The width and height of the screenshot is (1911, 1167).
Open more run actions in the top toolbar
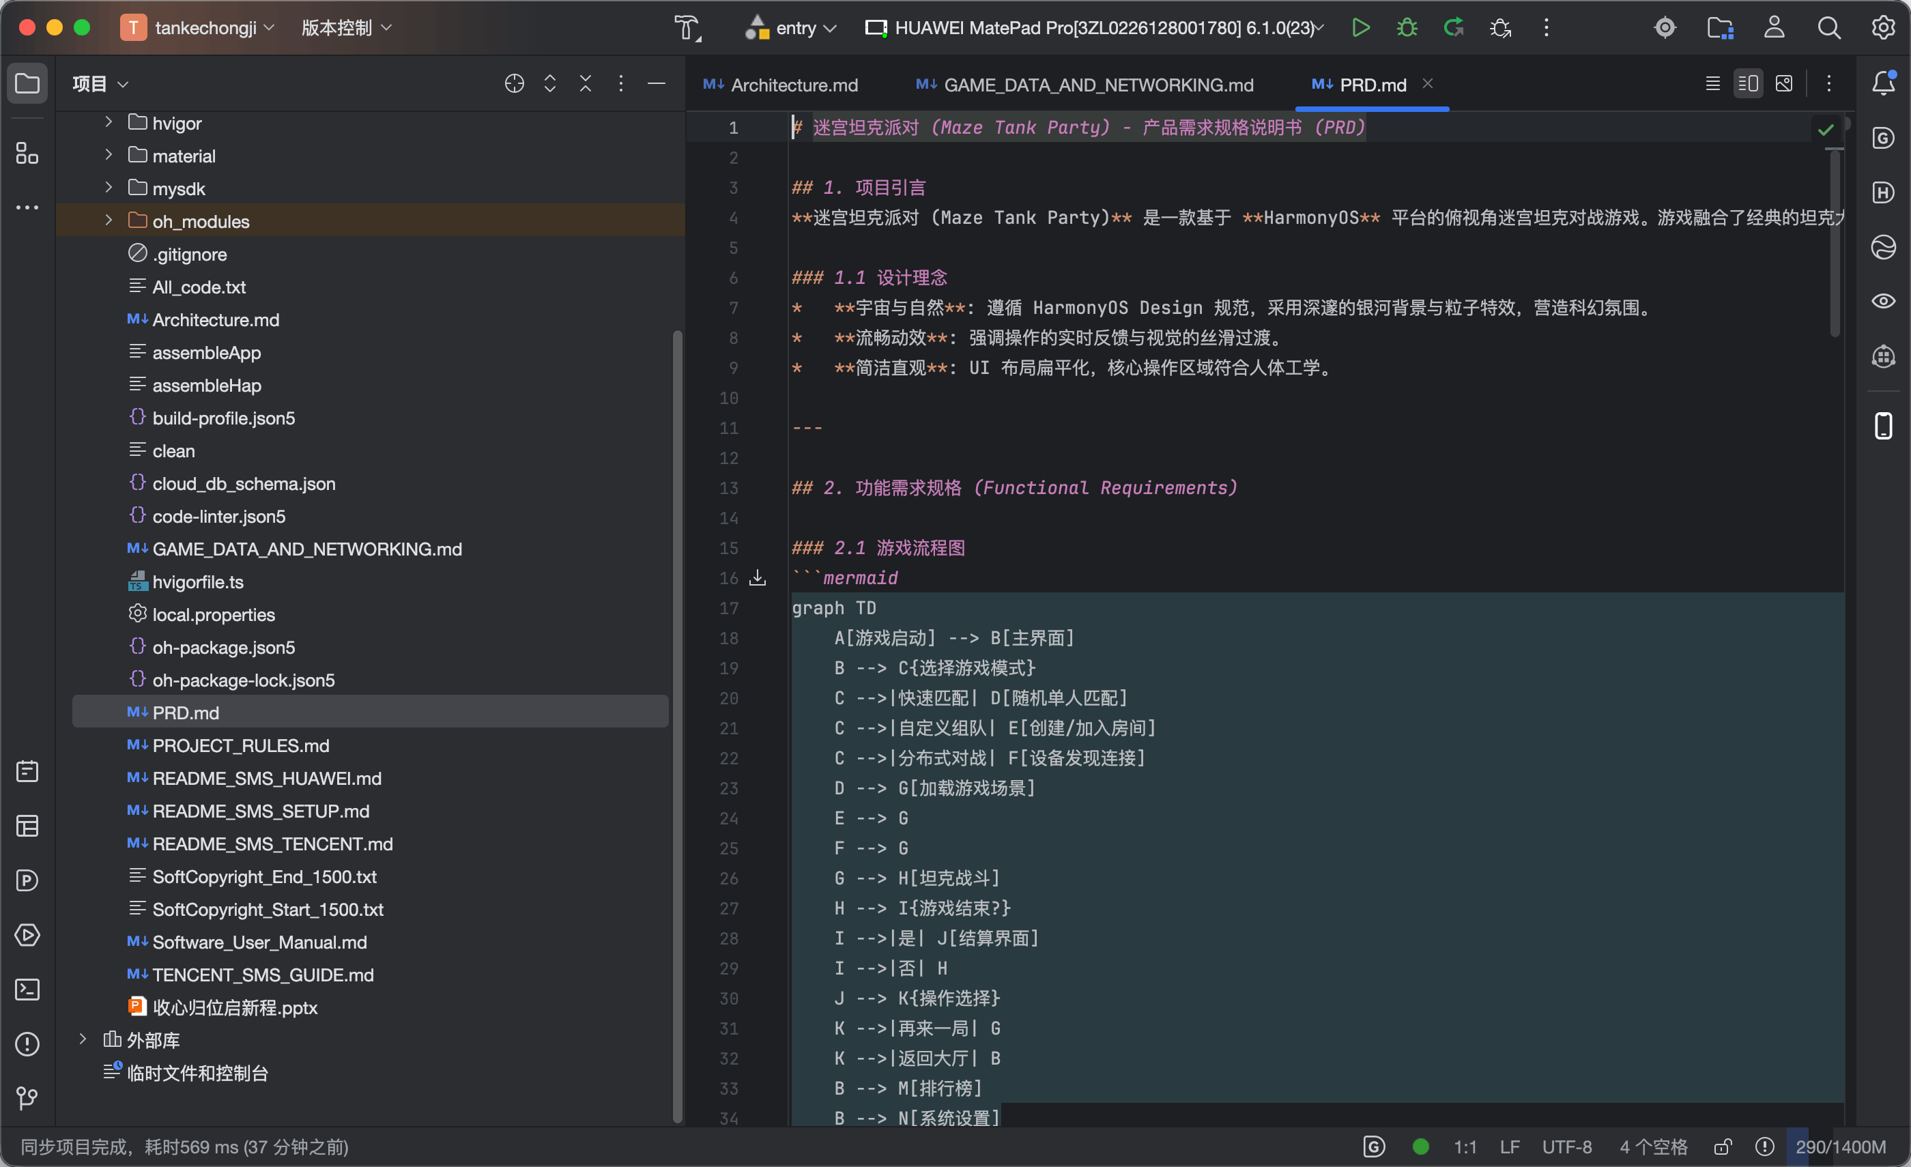coord(1547,28)
